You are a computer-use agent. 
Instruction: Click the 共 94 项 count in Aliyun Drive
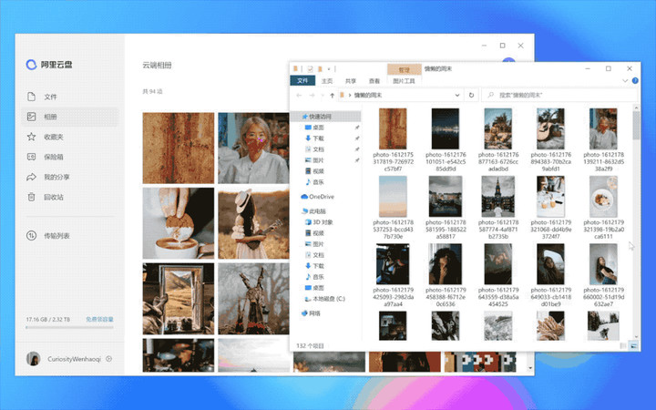[x=152, y=91]
